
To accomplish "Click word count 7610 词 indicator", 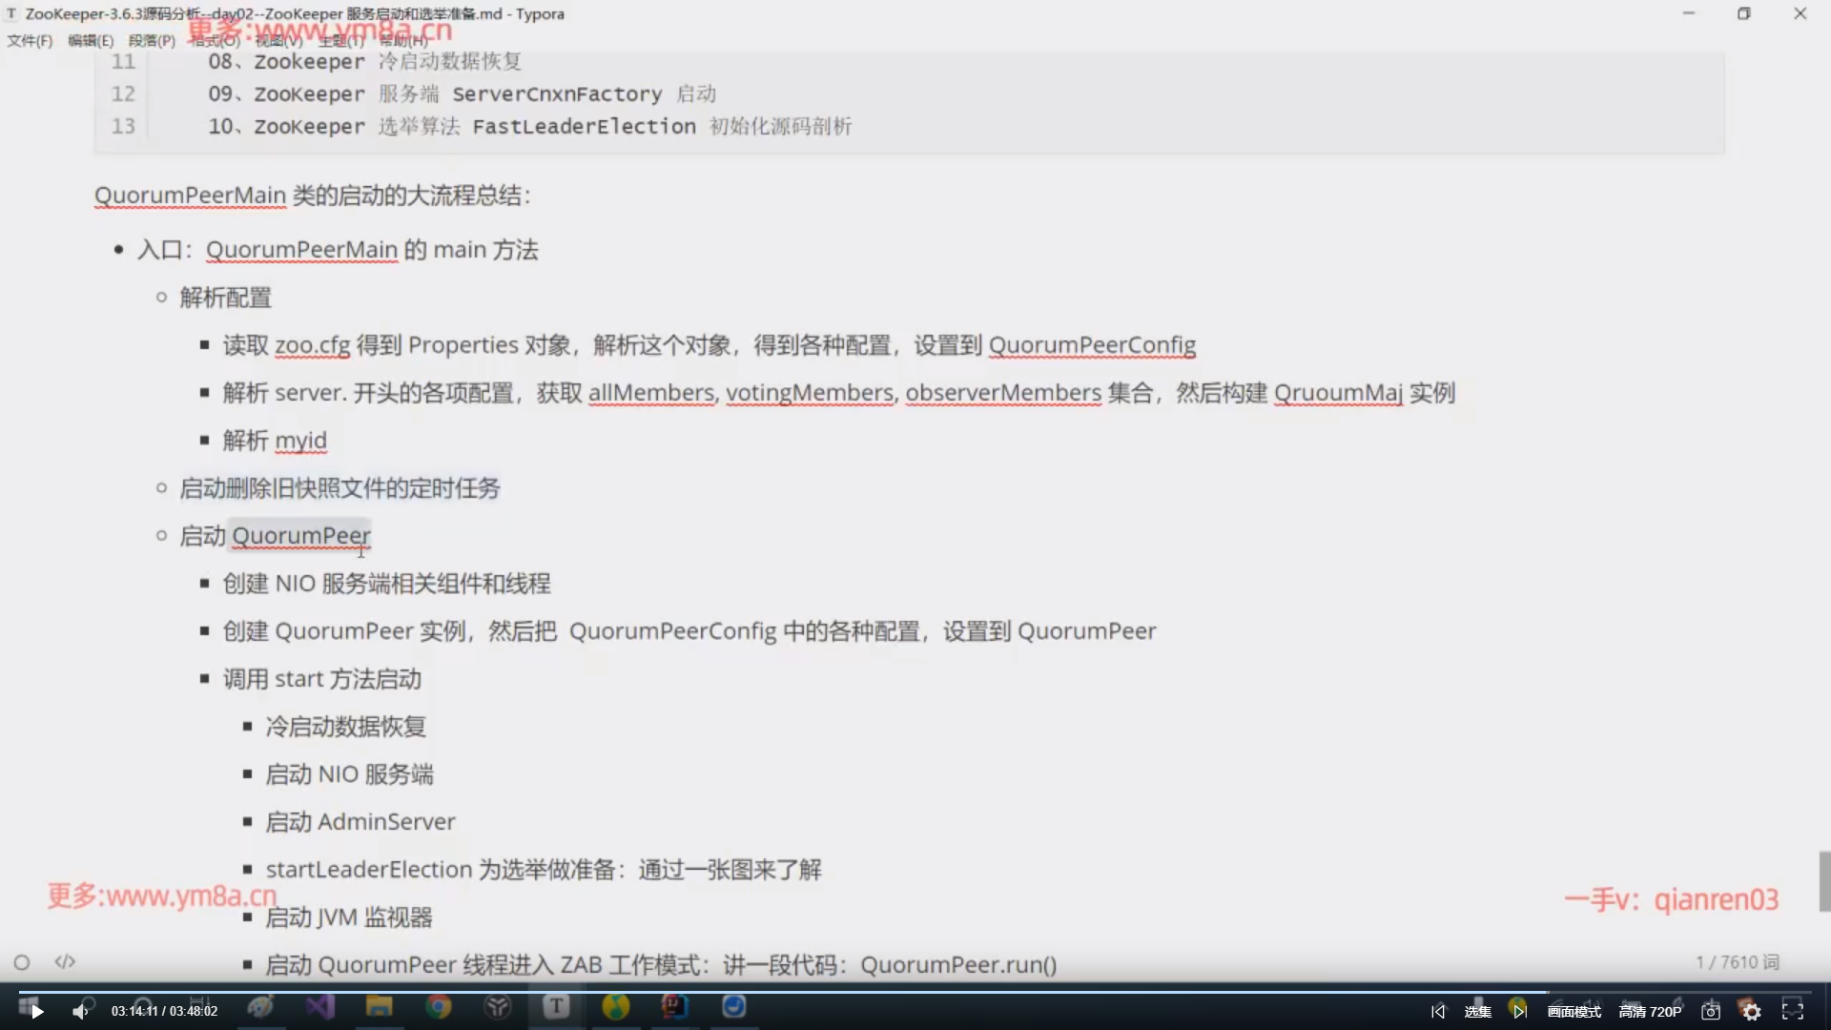I will pos(1738,961).
